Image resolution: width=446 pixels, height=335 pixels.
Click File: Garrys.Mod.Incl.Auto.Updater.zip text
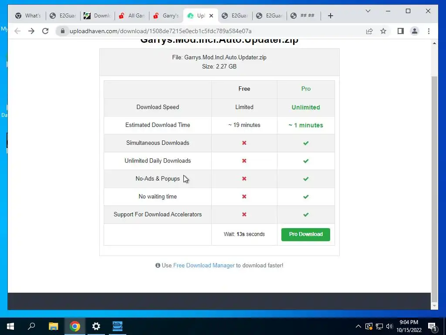pos(220,58)
